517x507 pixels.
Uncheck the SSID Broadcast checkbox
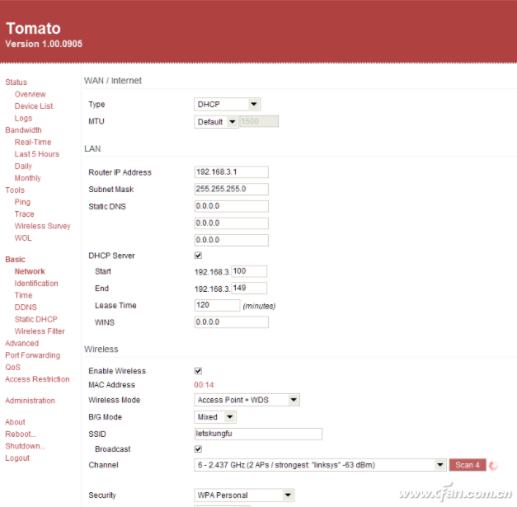point(198,449)
